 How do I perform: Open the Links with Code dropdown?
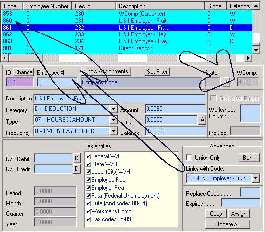[255, 178]
